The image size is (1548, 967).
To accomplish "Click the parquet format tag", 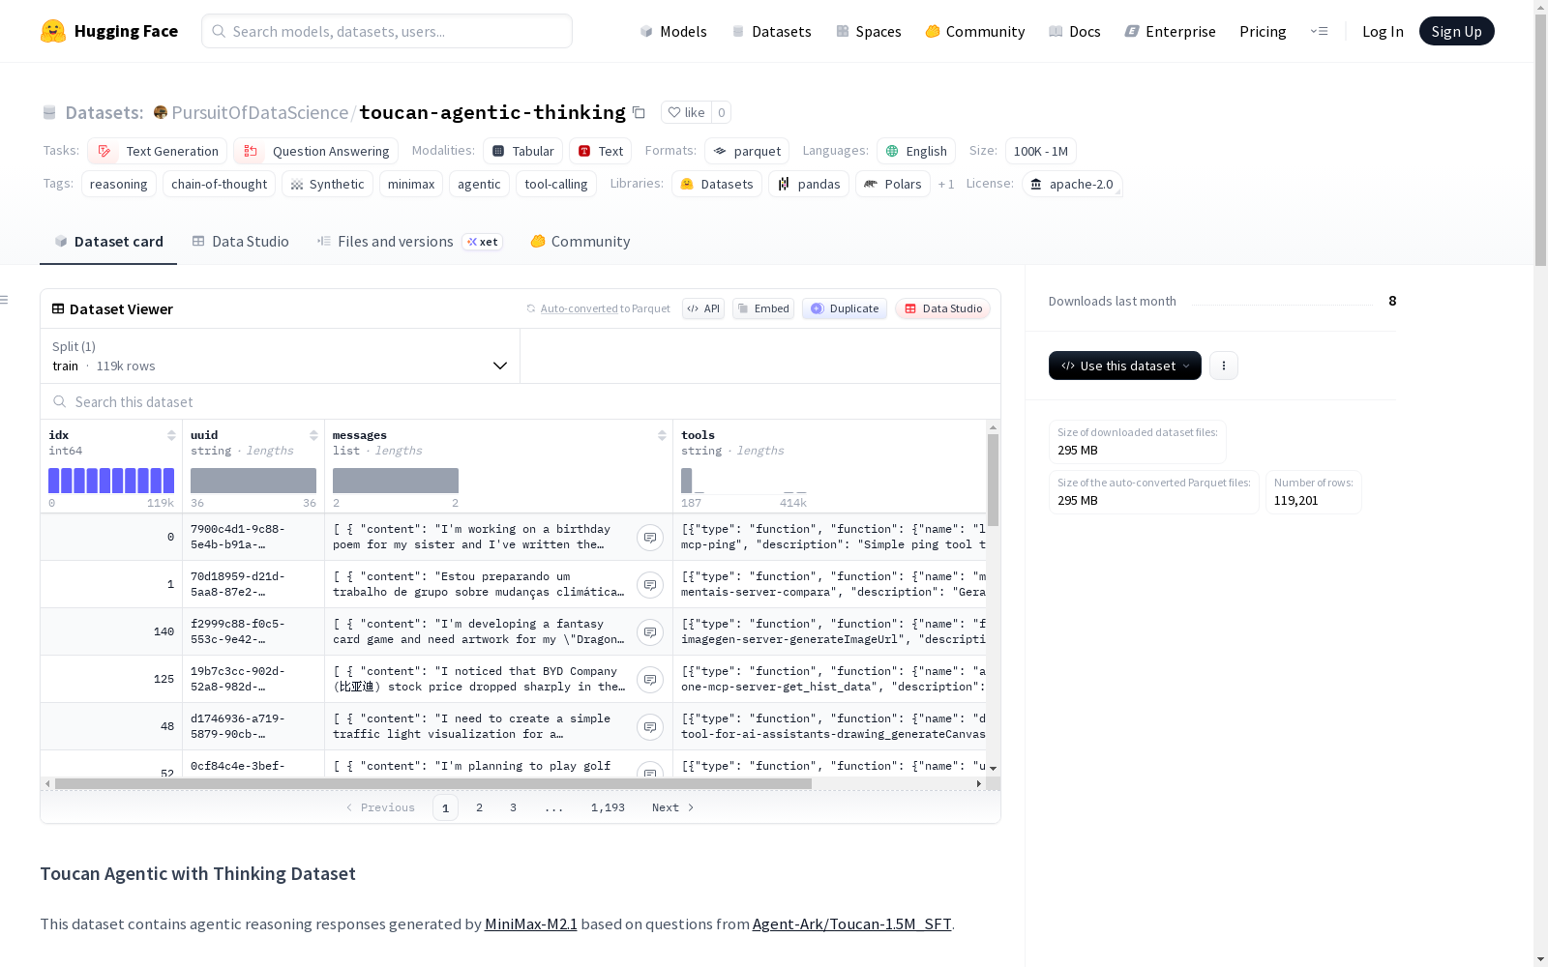I will point(747,151).
